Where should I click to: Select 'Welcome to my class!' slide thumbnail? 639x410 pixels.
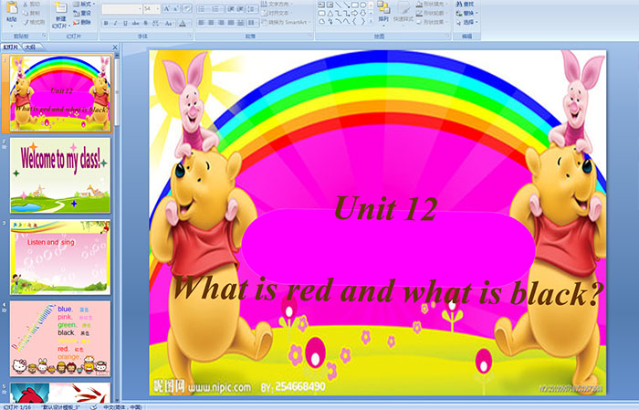click(x=60, y=175)
